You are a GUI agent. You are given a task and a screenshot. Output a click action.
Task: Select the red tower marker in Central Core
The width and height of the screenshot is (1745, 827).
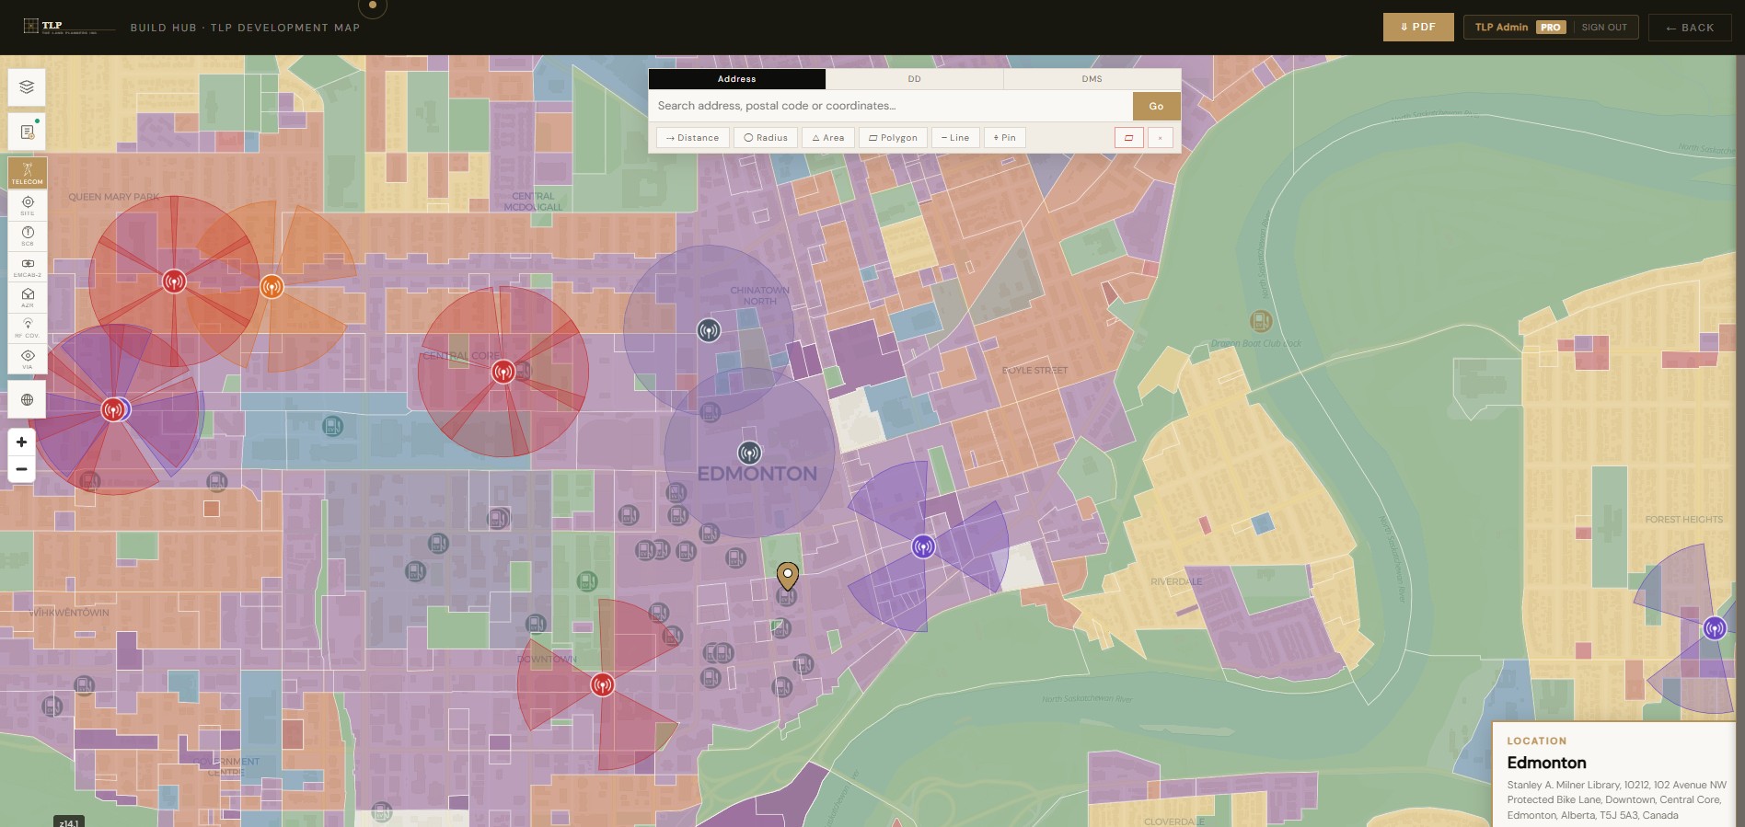(503, 373)
